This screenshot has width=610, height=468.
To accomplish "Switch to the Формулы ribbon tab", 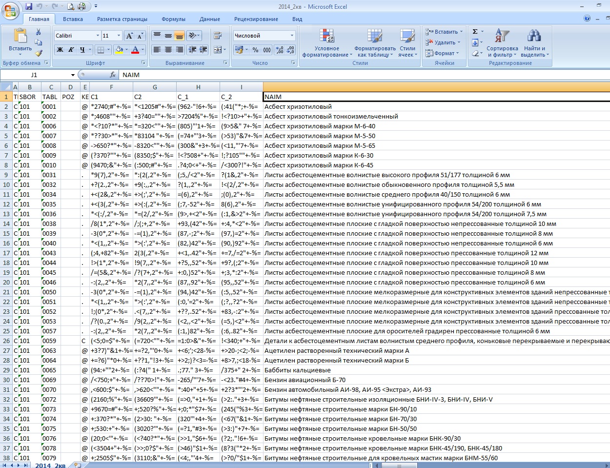I will [173, 19].
